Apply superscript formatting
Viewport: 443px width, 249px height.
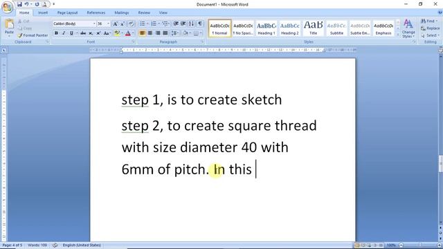click(98, 33)
